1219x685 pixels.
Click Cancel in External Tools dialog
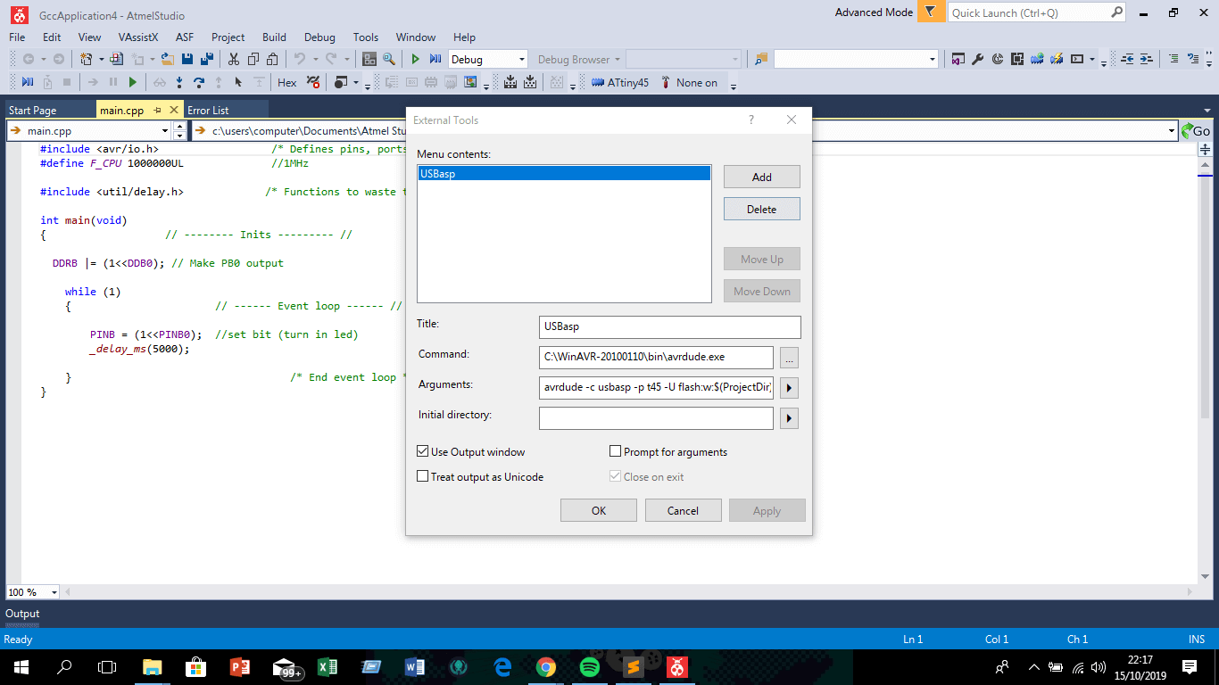(x=684, y=510)
